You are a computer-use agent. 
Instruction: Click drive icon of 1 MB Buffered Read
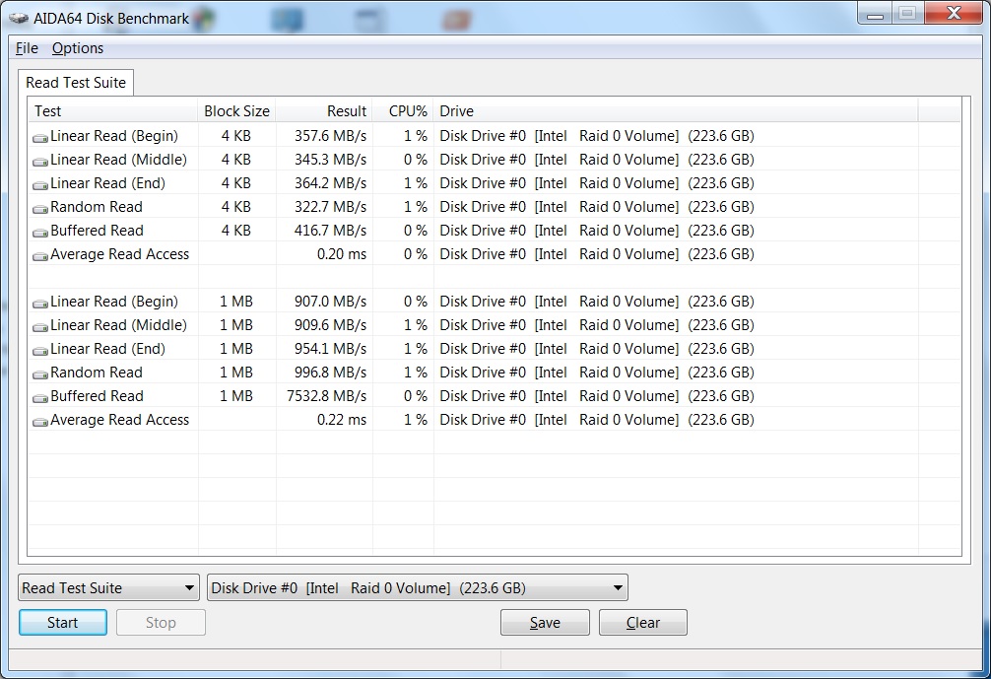click(40, 398)
